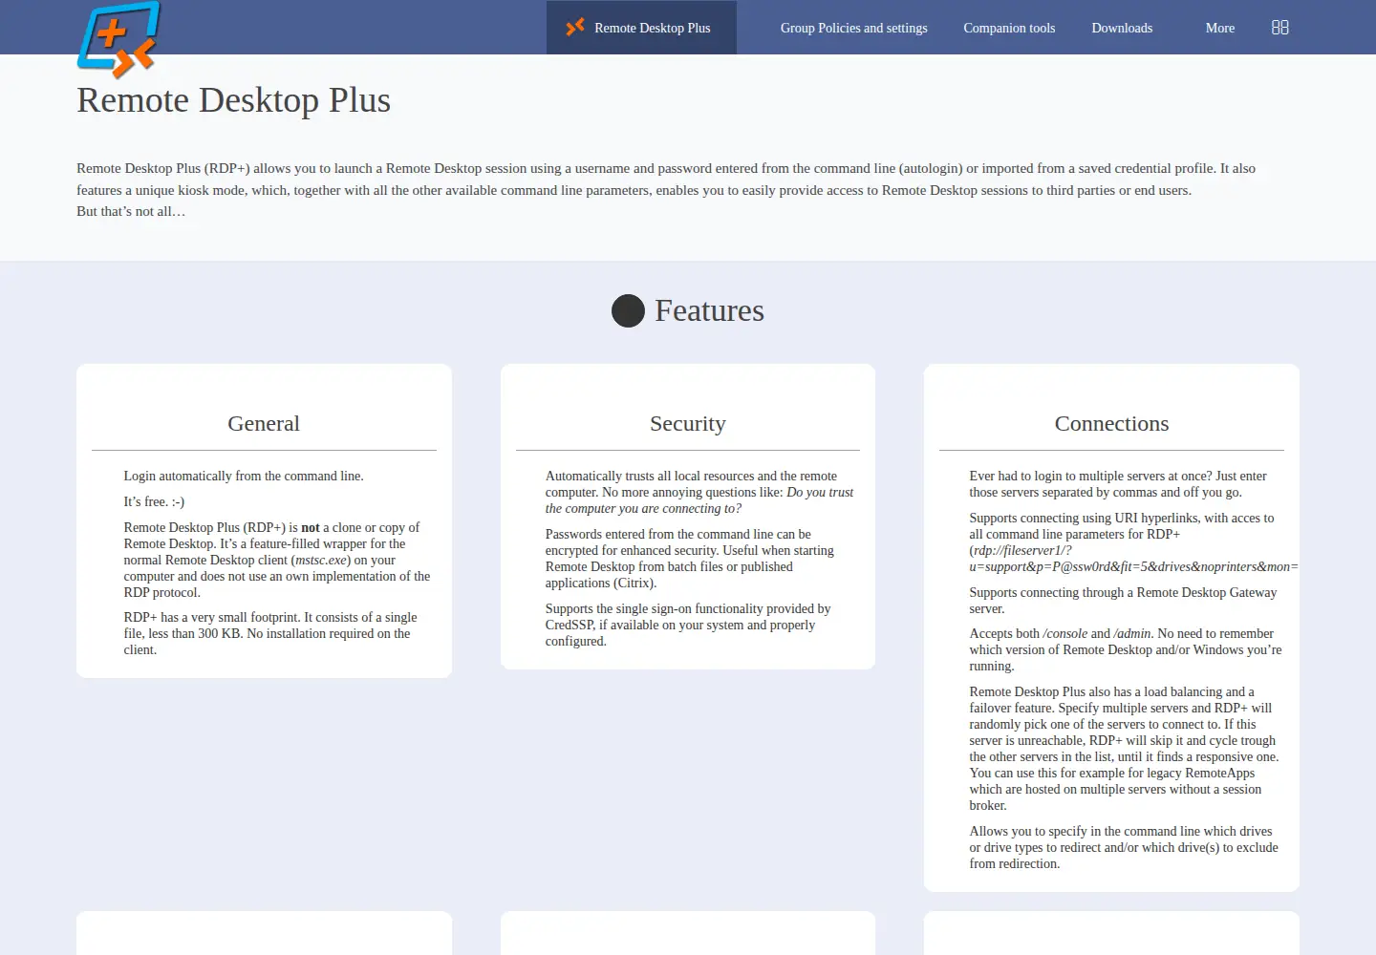The image size is (1376, 955).
Task: Click the Remote Desktop Plus page title
Action: (234, 100)
